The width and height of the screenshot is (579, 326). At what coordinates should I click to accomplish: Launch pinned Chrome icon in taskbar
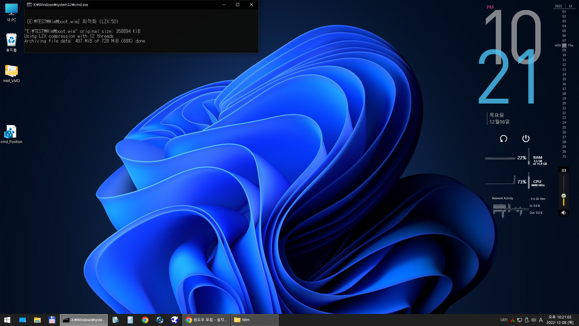145,320
